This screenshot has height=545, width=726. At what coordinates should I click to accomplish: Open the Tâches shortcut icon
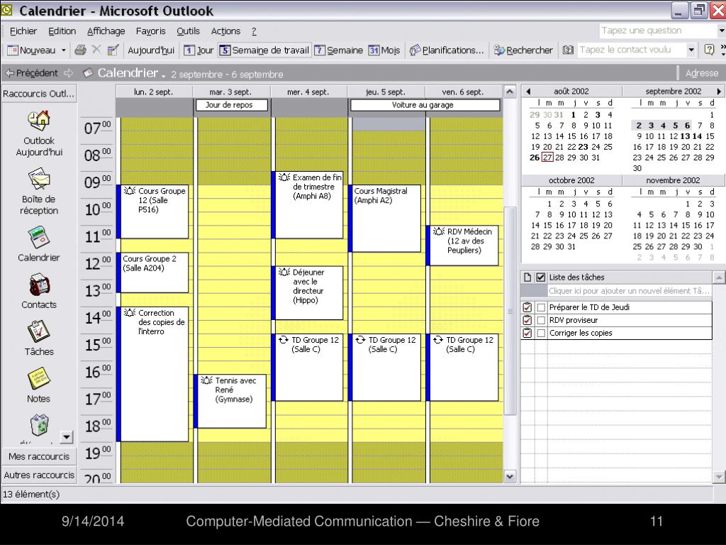pyautogui.click(x=39, y=332)
